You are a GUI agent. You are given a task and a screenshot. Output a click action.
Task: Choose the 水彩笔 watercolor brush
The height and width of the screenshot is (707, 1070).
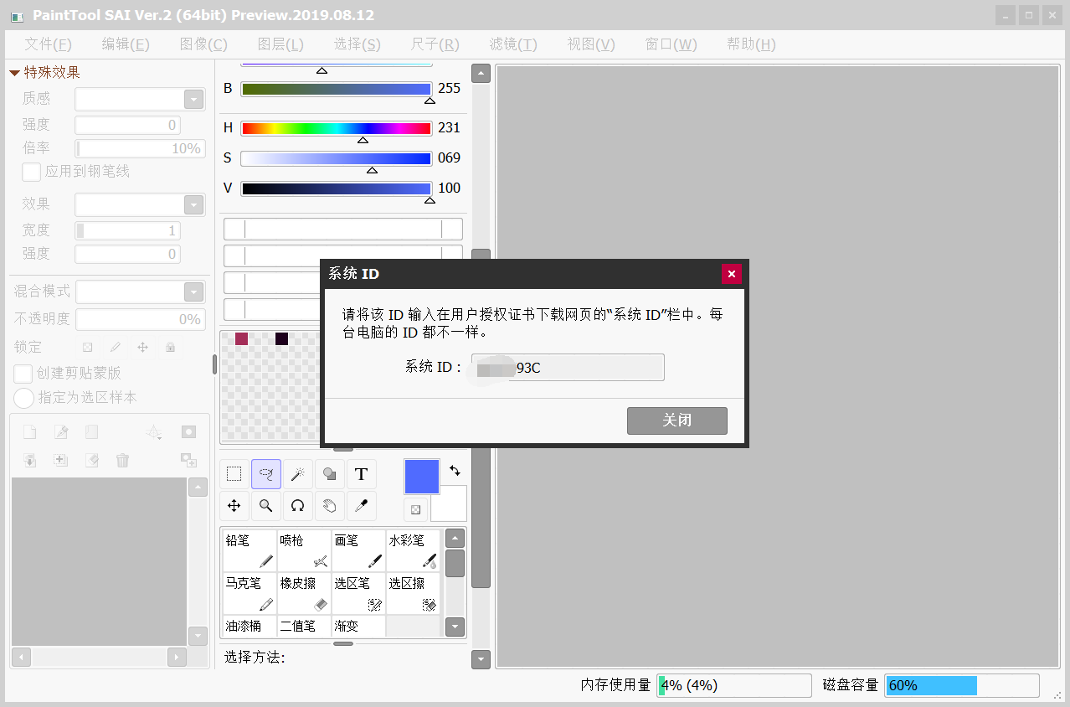point(413,550)
